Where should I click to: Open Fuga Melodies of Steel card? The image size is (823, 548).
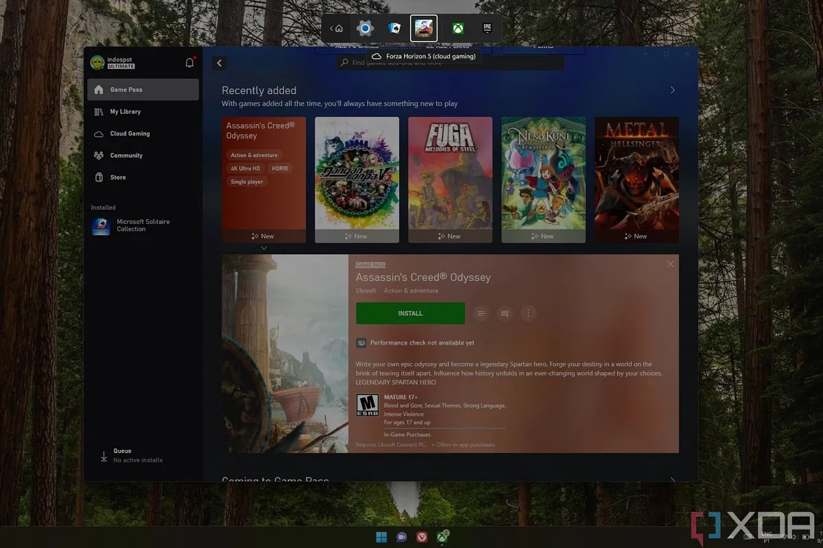coord(450,179)
